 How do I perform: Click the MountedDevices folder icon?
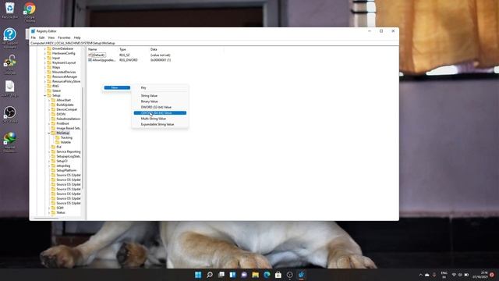pos(49,72)
